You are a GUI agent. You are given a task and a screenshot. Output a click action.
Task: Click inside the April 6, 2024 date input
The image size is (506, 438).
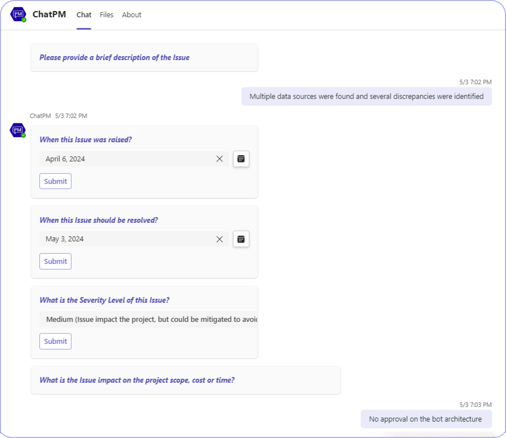coord(114,159)
